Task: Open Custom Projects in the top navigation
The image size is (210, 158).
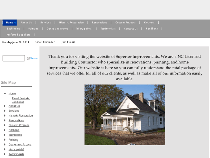Action: pos(125,23)
